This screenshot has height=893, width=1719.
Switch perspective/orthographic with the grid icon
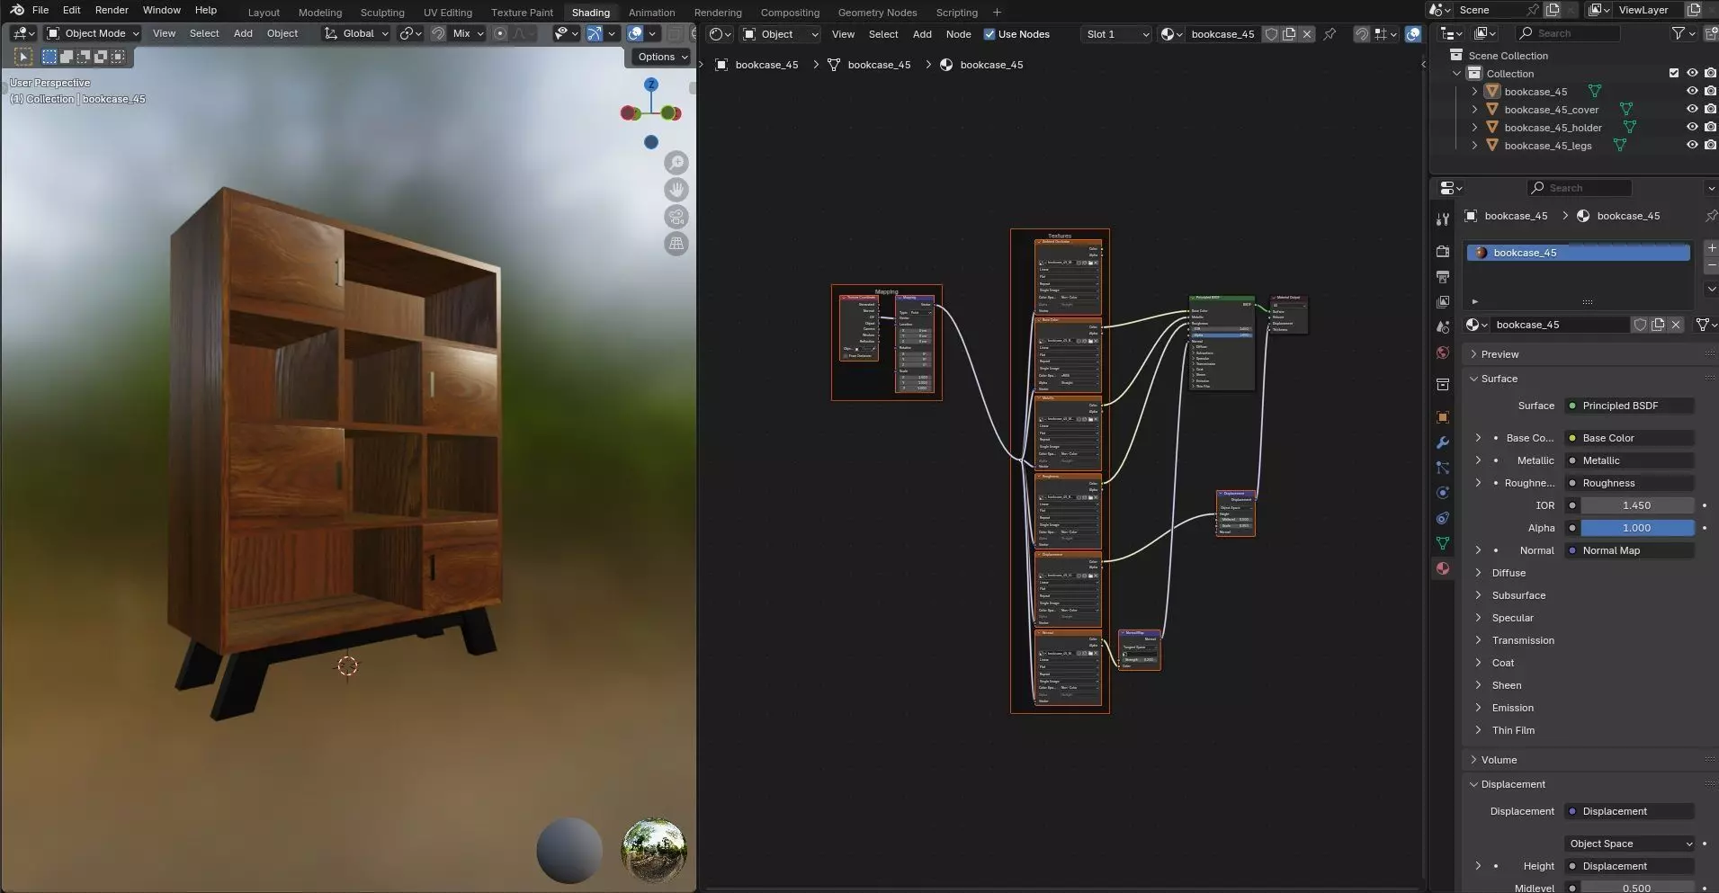coord(676,244)
